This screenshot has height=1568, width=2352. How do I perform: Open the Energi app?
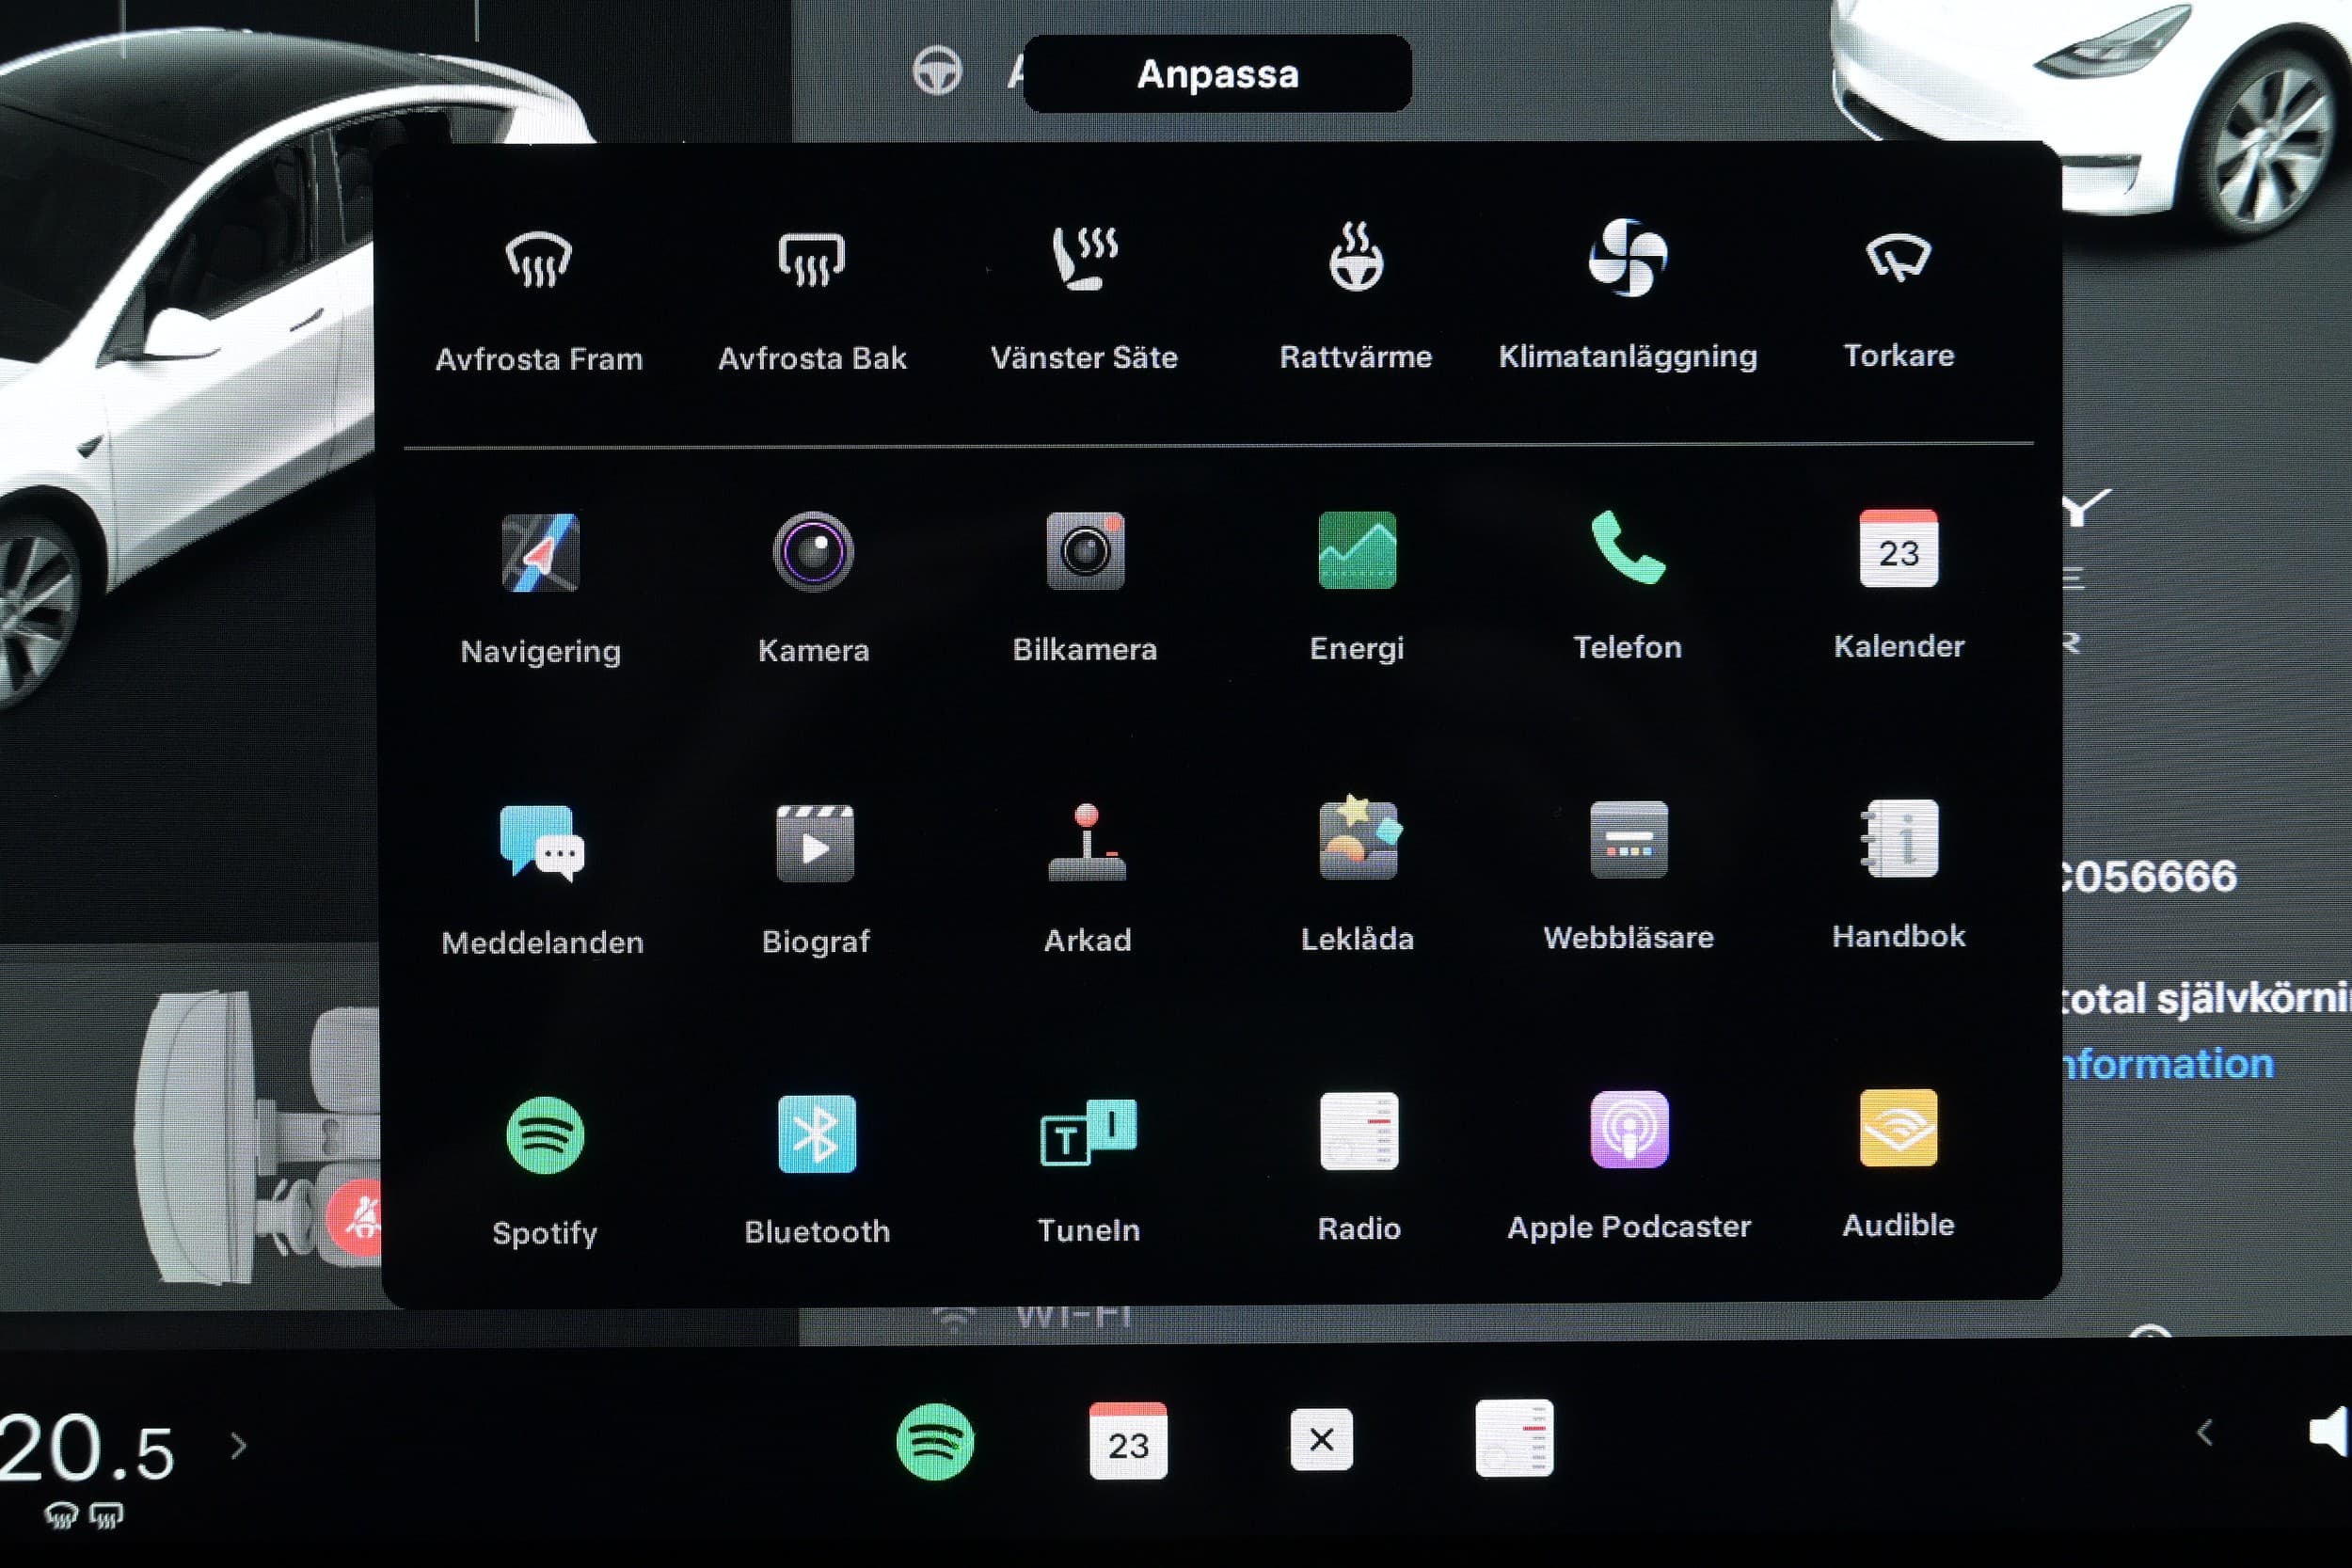(1357, 588)
